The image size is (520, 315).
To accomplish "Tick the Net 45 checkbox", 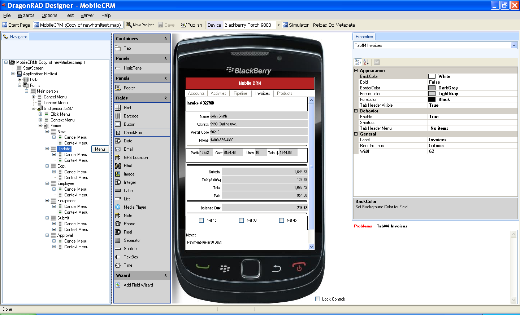I will pyautogui.click(x=282, y=221).
